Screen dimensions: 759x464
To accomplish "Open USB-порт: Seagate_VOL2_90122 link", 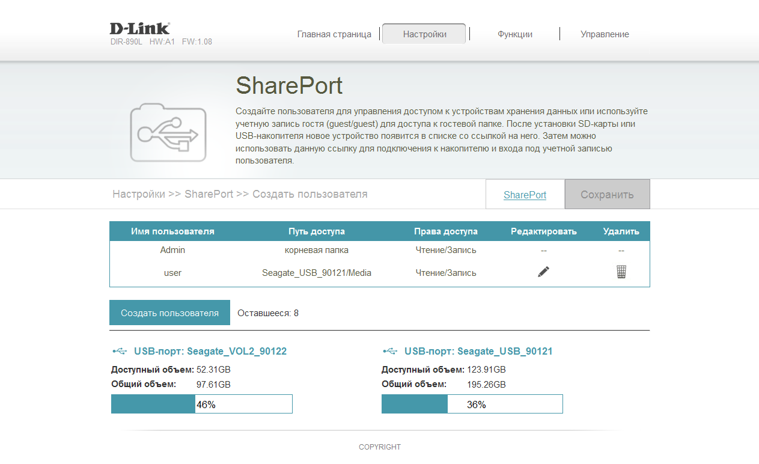I will [210, 351].
